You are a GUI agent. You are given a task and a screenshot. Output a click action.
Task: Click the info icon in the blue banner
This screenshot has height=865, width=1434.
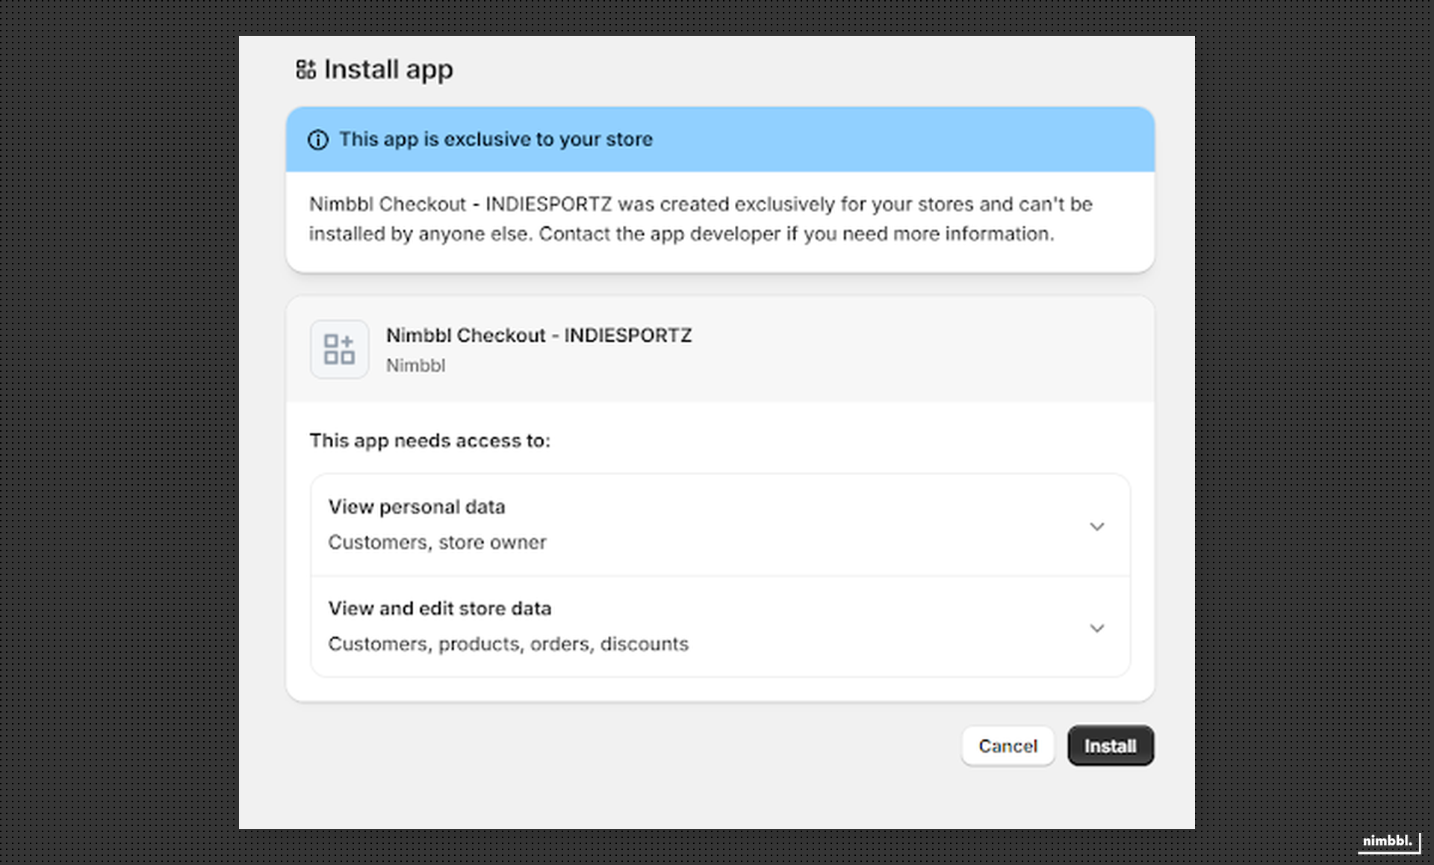pos(317,139)
